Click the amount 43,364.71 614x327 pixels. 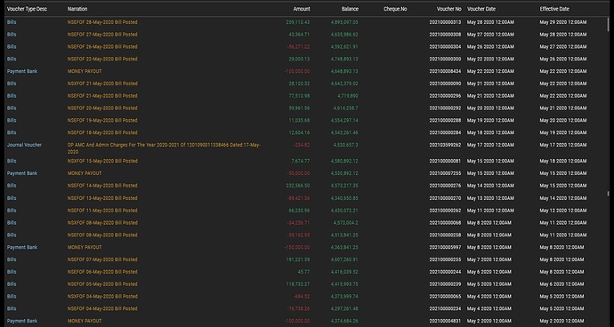pyautogui.click(x=299, y=35)
